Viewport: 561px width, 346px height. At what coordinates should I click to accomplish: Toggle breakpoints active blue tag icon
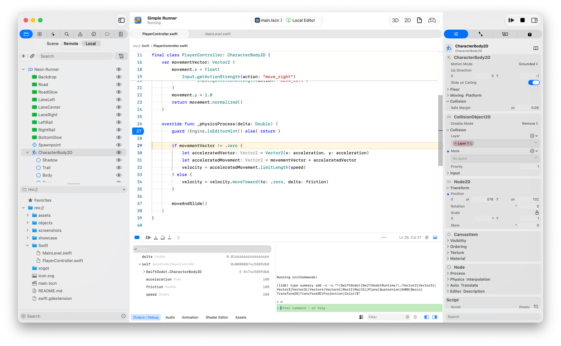tap(137, 237)
